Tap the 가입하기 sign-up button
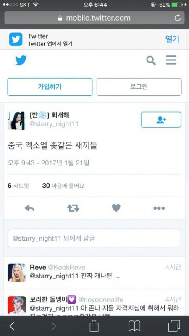This screenshot has height=336, width=189. point(50,87)
